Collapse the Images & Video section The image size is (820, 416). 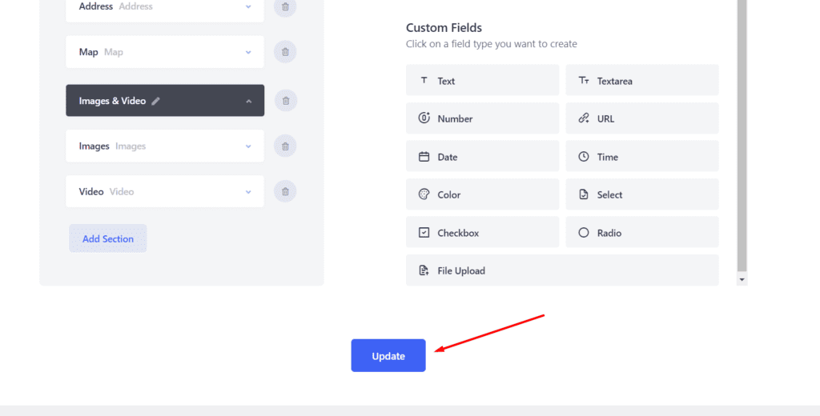pyautogui.click(x=248, y=102)
